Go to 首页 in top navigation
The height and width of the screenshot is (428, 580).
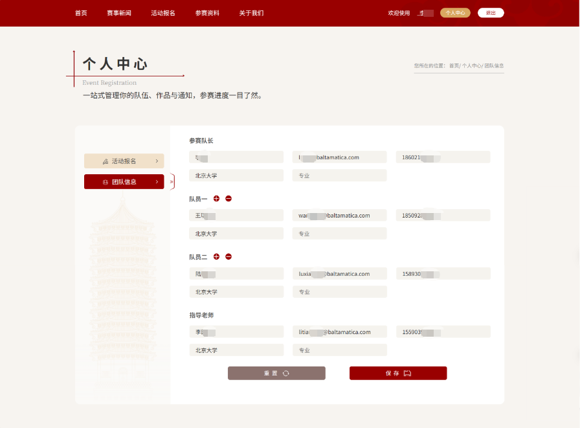click(81, 13)
